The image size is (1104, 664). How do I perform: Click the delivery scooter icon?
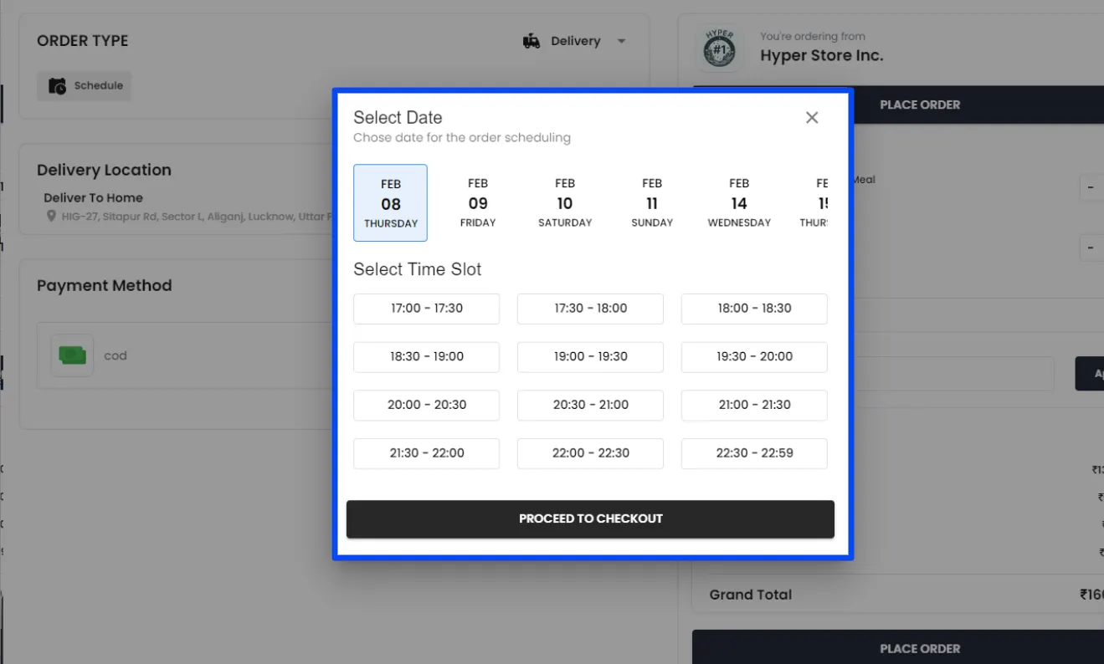tap(531, 41)
